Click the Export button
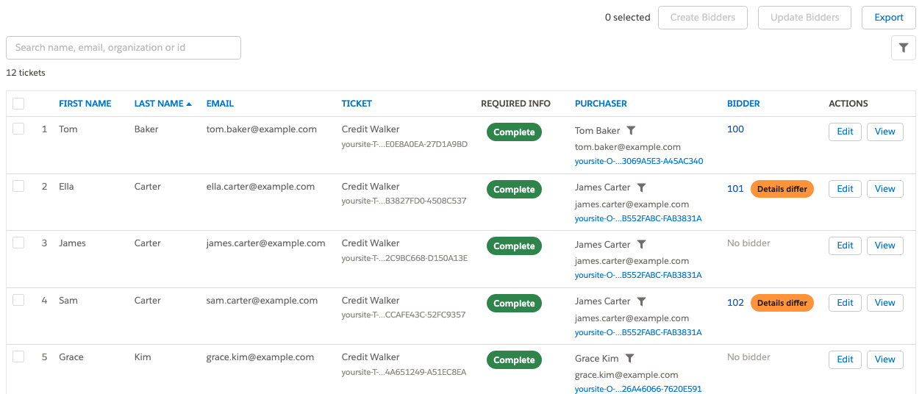Screen dimensions: 922x394 coord(889,18)
